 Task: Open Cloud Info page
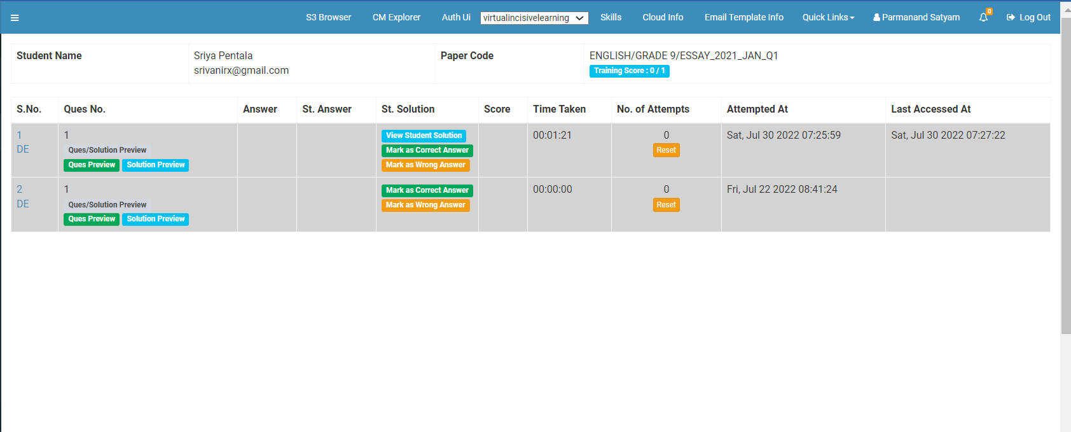(x=663, y=17)
